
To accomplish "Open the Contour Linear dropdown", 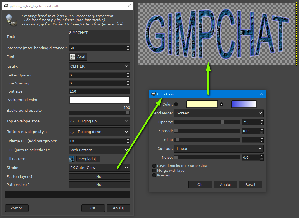I will 219,148.
